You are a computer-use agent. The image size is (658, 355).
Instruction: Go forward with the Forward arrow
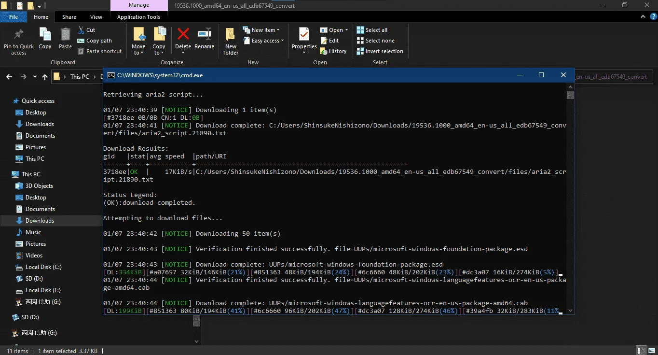(x=23, y=77)
